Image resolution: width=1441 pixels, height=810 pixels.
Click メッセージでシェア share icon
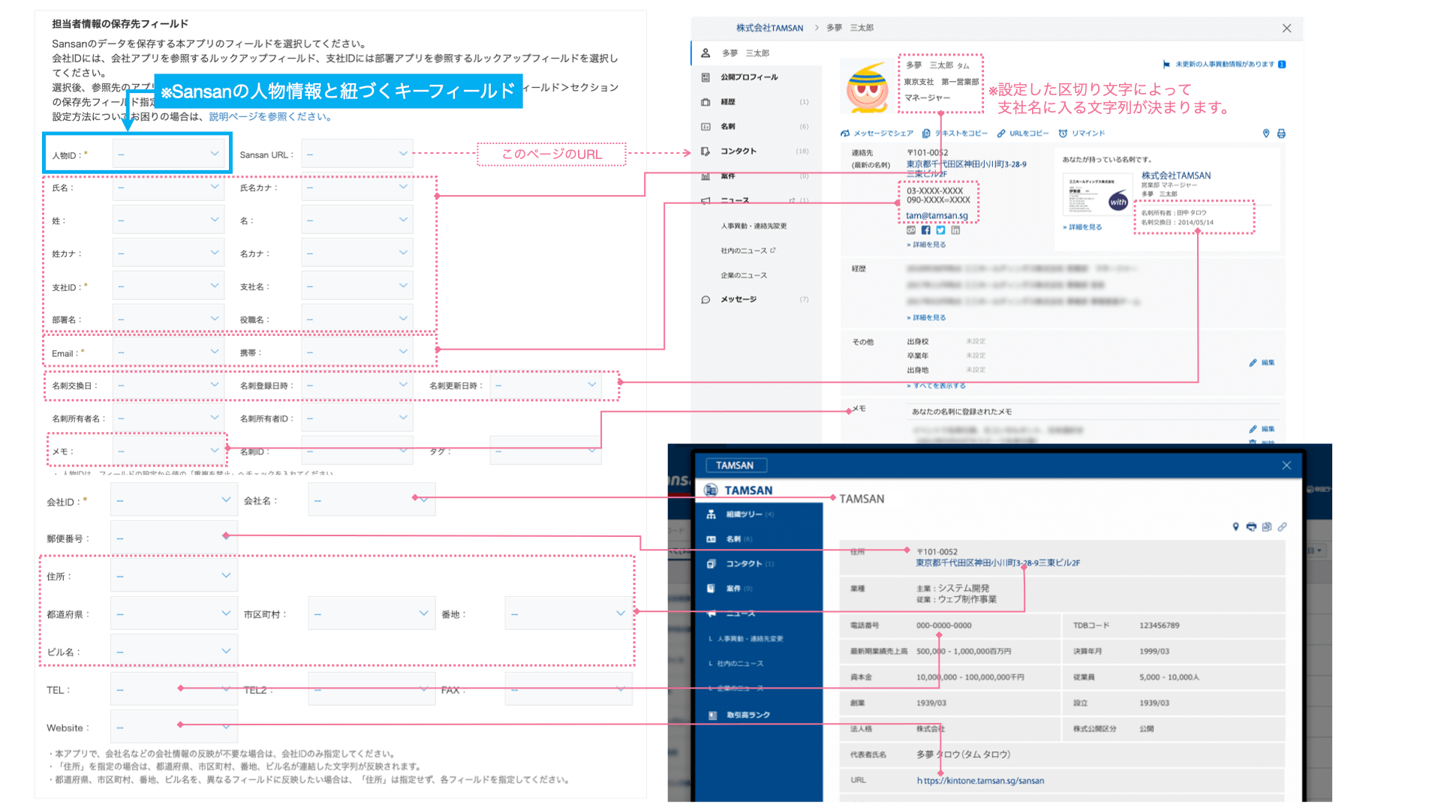tap(845, 133)
